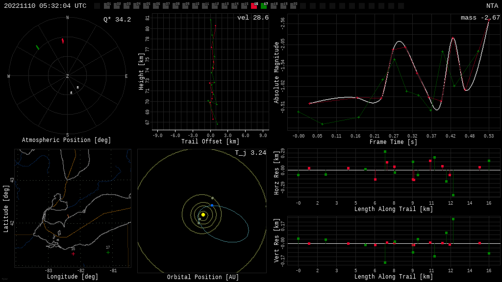Image resolution: width=502 pixels, height=282 pixels.
Task: Click the Longitude [deg] axis label
Action: point(73,277)
